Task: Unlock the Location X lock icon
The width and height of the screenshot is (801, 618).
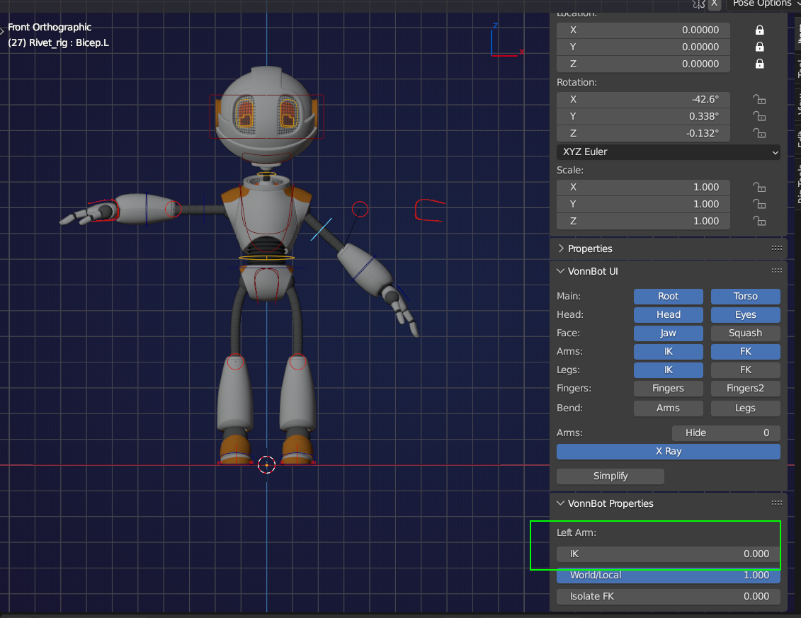Action: (x=759, y=30)
